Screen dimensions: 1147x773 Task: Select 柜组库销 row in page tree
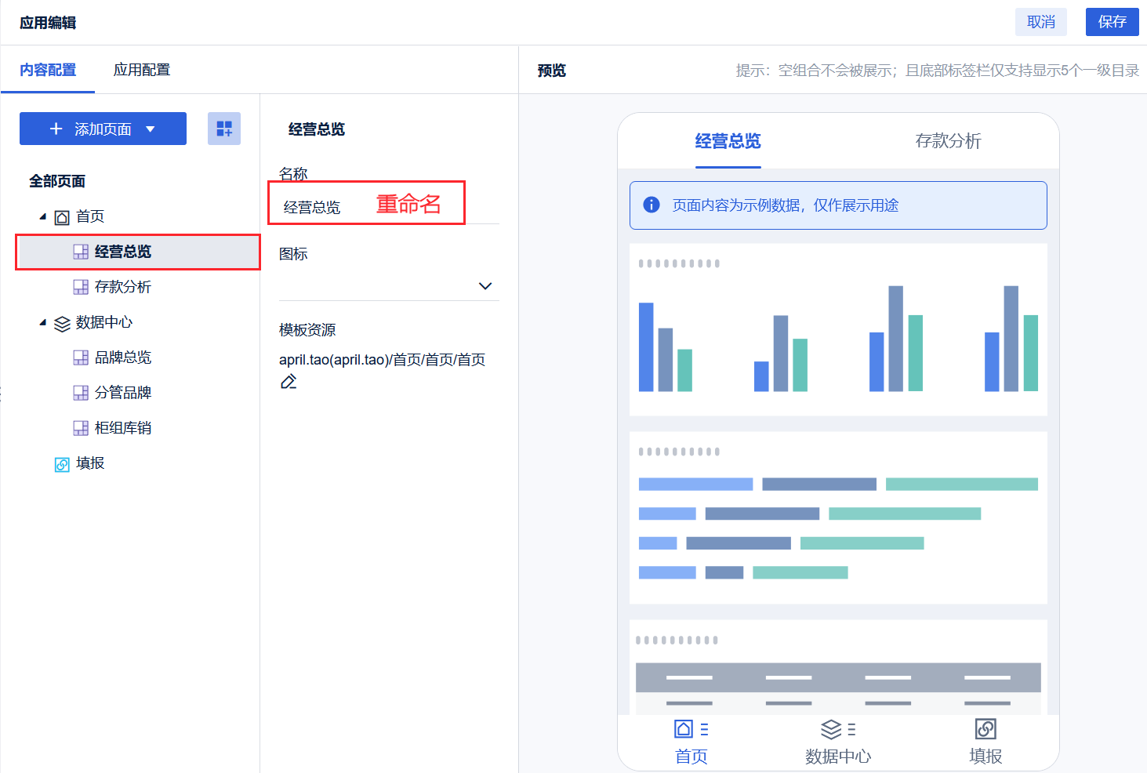tap(138, 428)
